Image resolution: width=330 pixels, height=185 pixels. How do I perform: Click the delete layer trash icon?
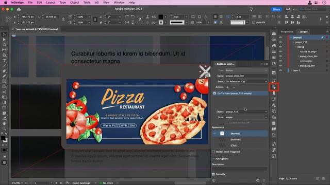coord(323,178)
